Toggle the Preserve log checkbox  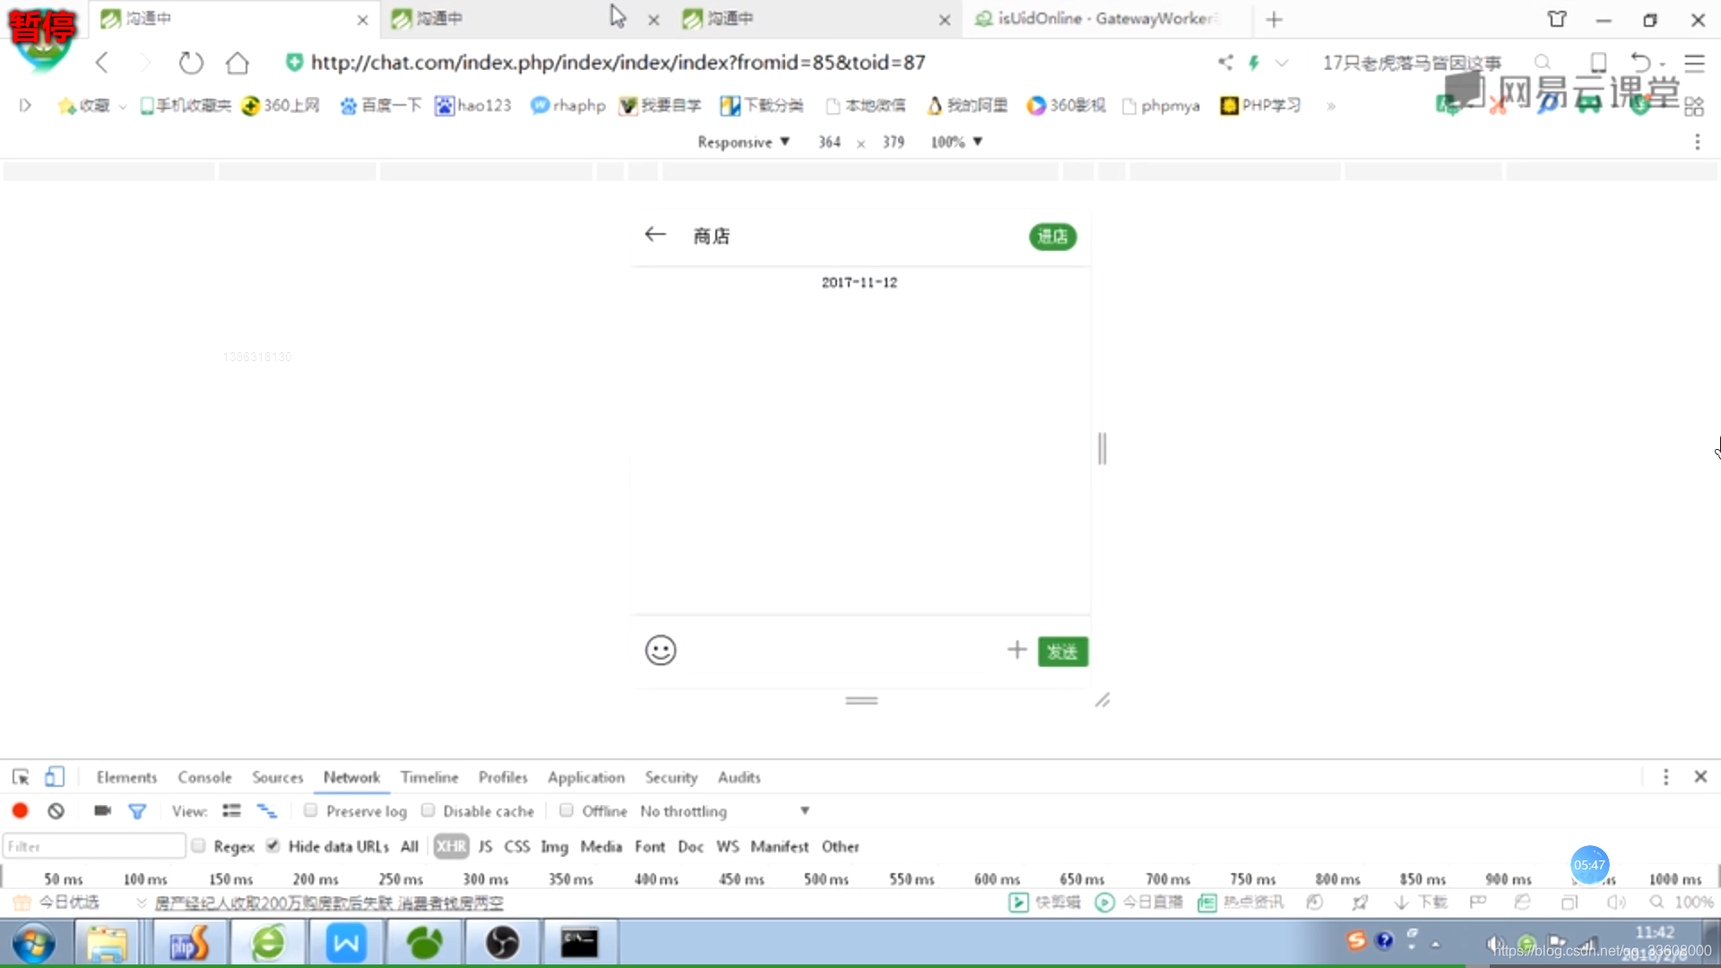click(x=309, y=811)
